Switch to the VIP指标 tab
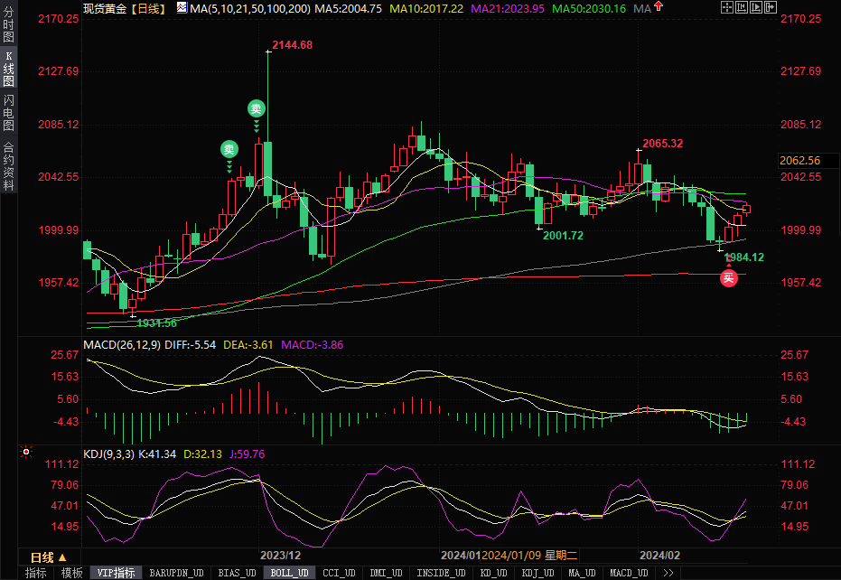The image size is (841, 580). pos(116,573)
